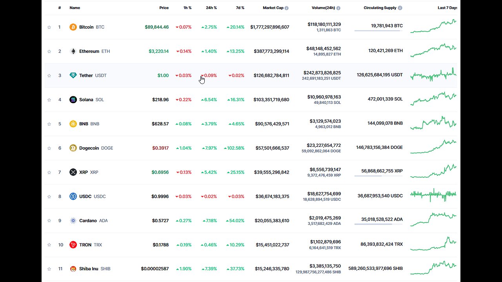502x282 pixels.
Task: Click Bitcoin's circulating supply progress bar
Action: [x=378, y=31]
